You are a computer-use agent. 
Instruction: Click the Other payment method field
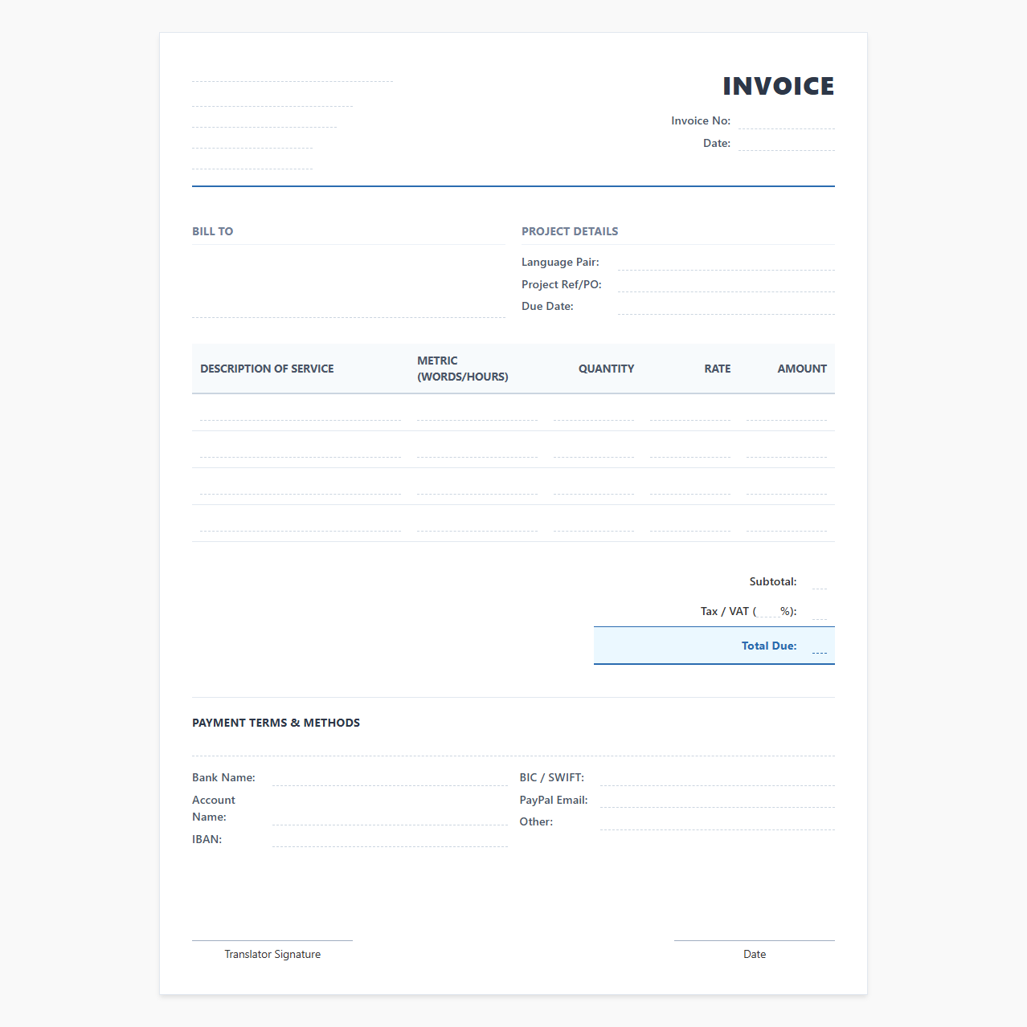coord(718,821)
